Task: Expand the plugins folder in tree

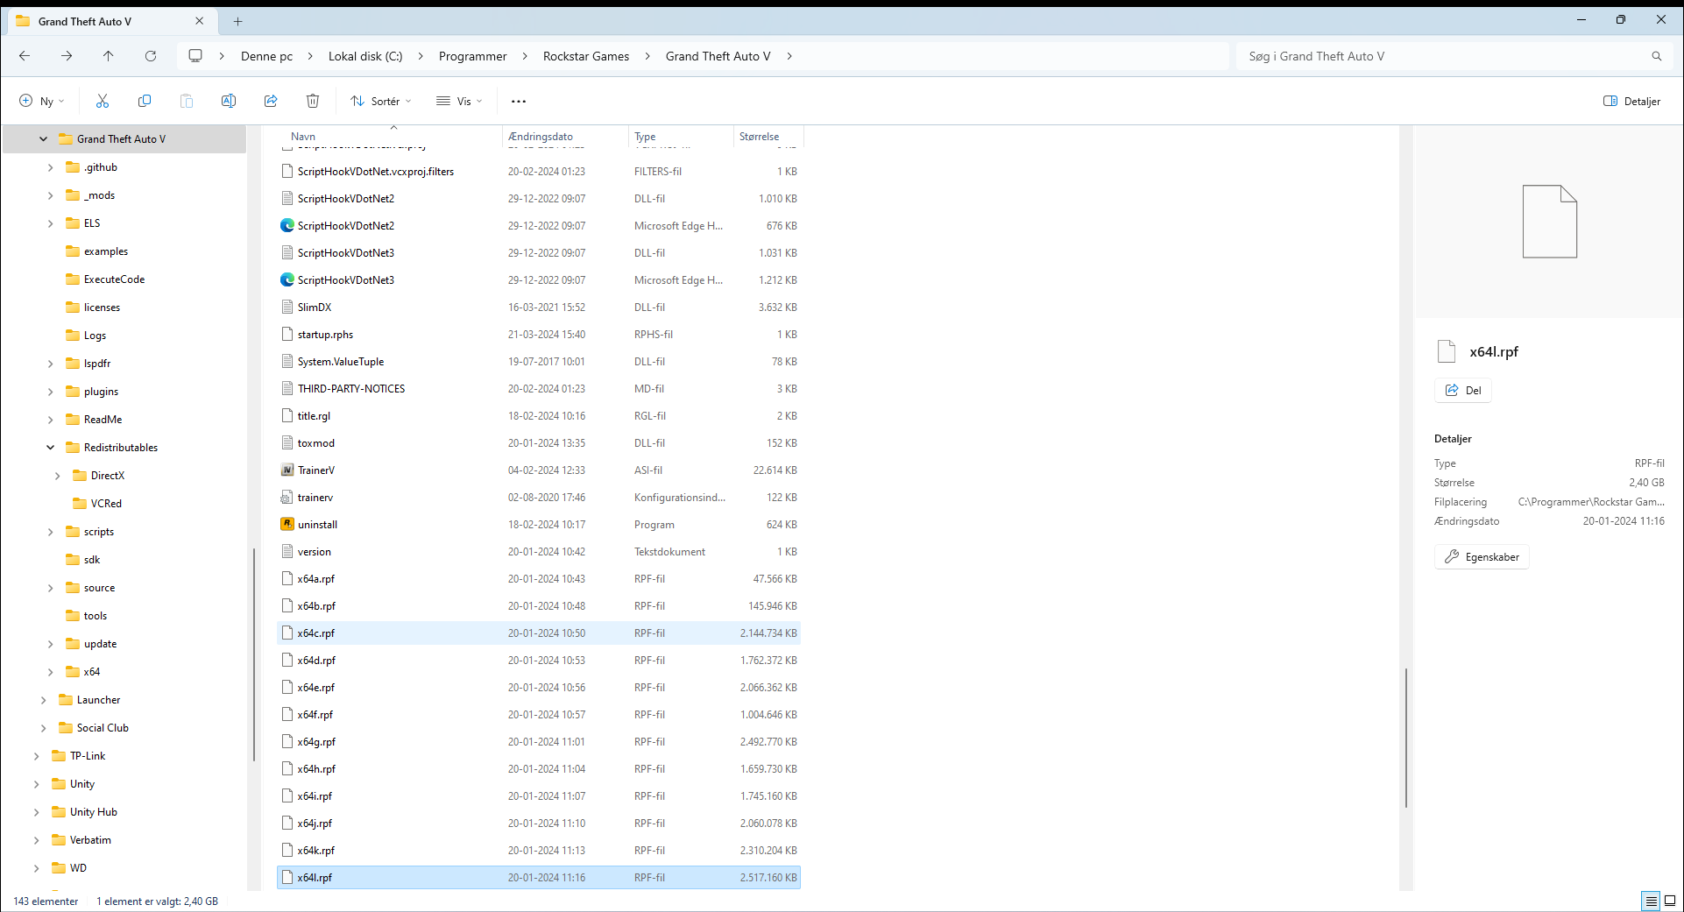Action: 50,392
